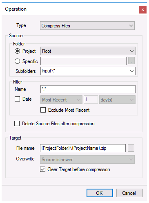
Task: Click the Target File name field
Action: [83, 148]
